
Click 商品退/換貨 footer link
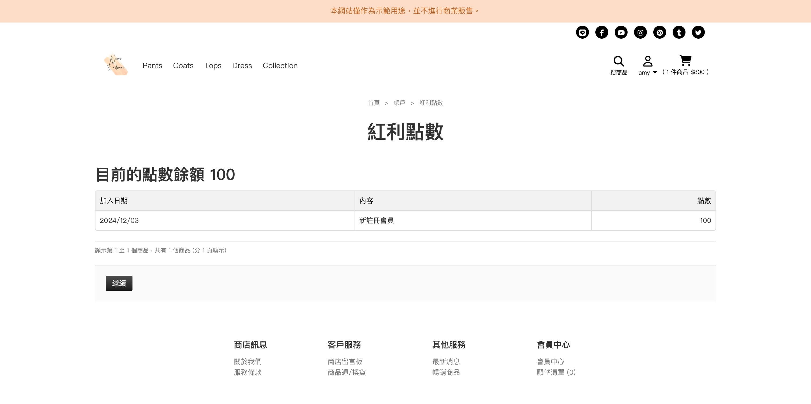(346, 372)
